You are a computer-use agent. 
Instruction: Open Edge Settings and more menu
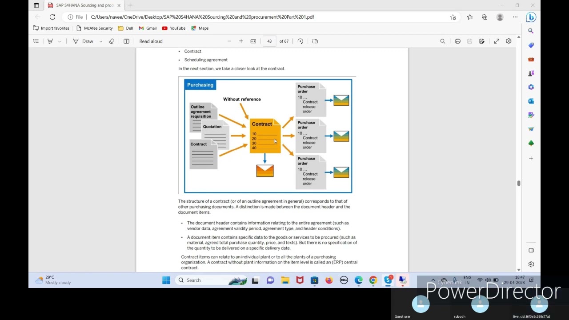point(515,17)
